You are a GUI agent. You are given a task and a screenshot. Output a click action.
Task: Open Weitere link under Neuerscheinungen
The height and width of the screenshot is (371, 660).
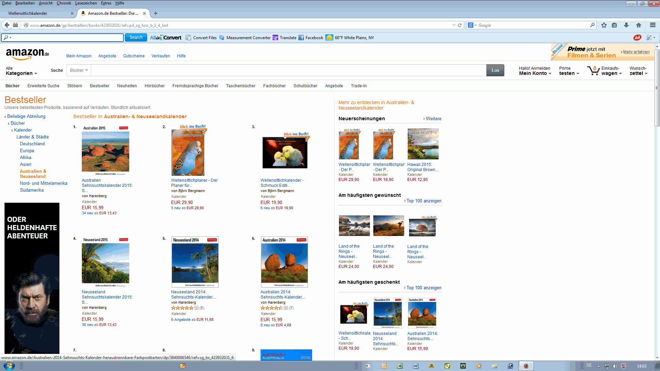coord(433,119)
